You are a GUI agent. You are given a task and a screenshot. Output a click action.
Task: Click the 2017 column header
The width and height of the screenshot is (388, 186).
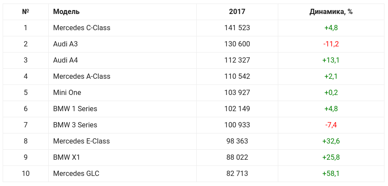tap(237, 12)
